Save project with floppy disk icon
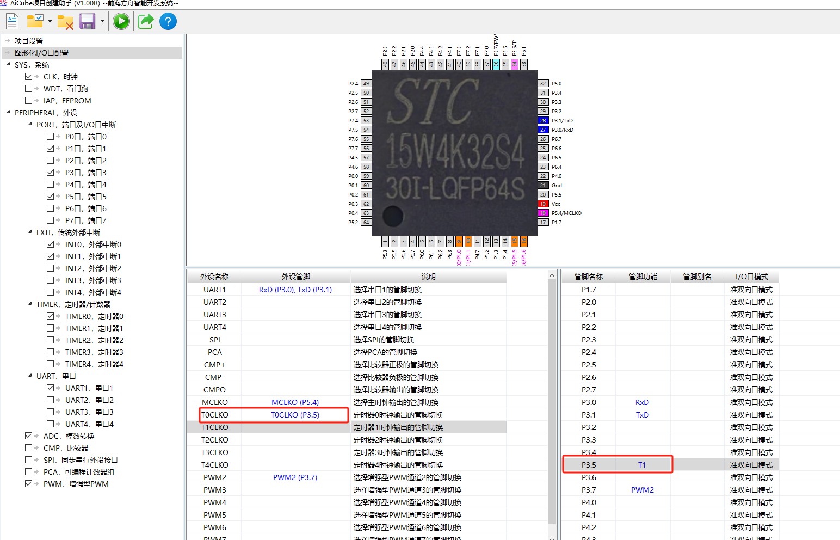The height and width of the screenshot is (540, 840). [88, 21]
